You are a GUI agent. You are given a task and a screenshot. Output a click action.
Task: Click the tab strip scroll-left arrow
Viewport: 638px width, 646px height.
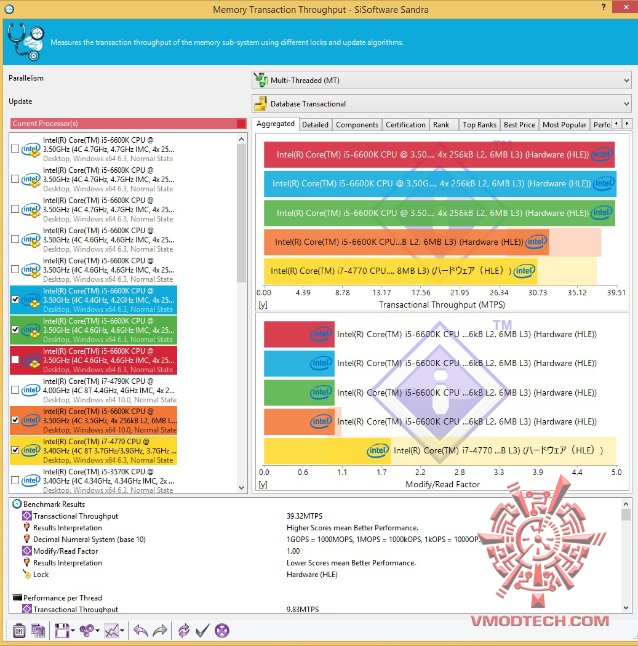click(616, 123)
